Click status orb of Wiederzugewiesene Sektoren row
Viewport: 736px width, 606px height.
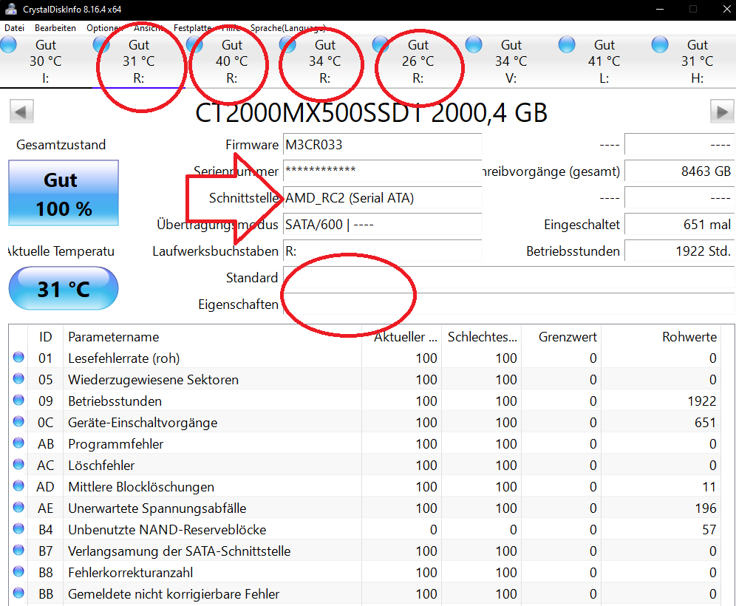click(x=18, y=378)
